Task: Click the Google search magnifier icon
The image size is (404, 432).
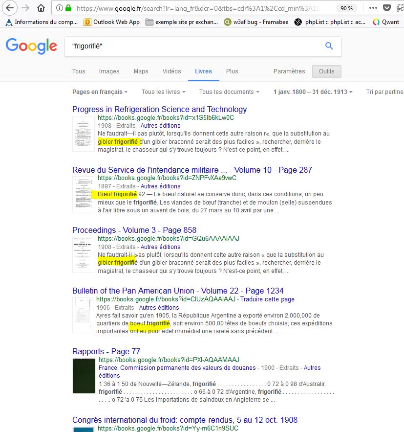Action: (329, 46)
